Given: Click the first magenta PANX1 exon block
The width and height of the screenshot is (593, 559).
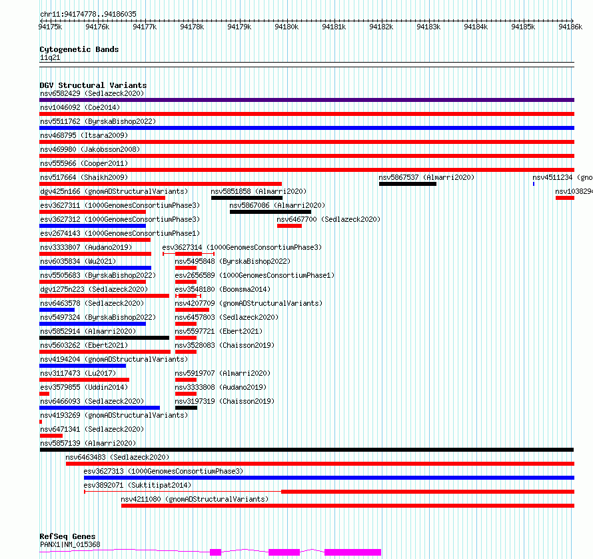Looking at the screenshot, I should tap(216, 552).
